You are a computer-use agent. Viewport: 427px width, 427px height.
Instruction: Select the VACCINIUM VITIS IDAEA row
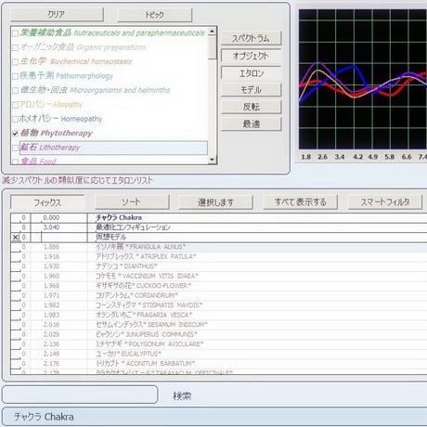click(x=218, y=276)
